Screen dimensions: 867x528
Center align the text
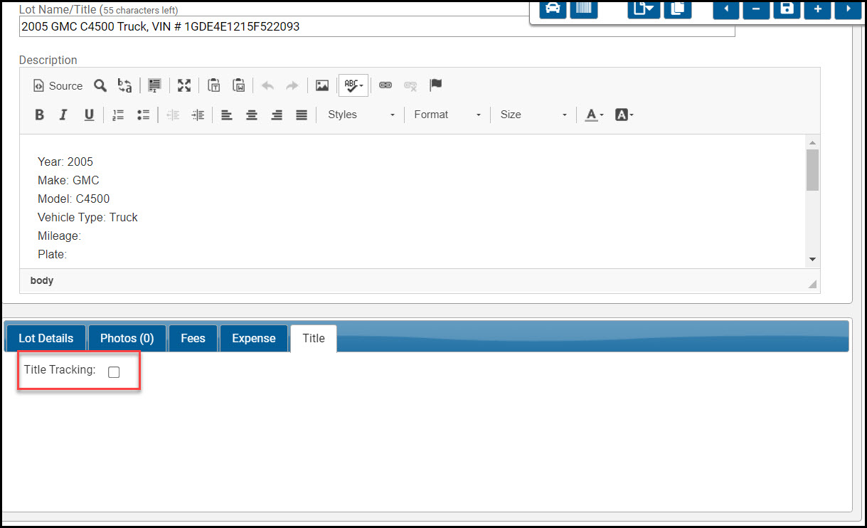[x=252, y=115]
